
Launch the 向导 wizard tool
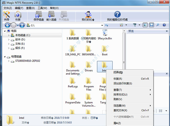[7, 16]
